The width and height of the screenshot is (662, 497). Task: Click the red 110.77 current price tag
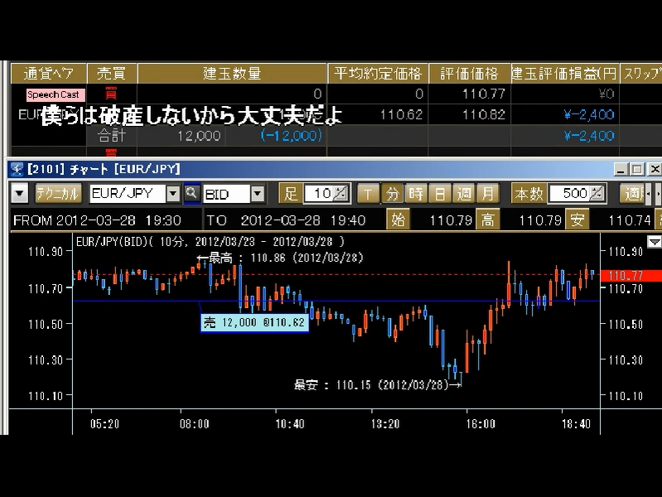(631, 276)
